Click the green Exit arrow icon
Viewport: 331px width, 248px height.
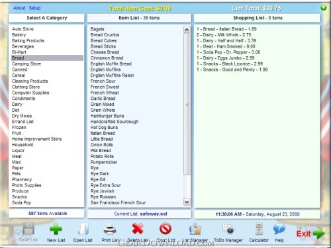pyautogui.click(x=318, y=233)
